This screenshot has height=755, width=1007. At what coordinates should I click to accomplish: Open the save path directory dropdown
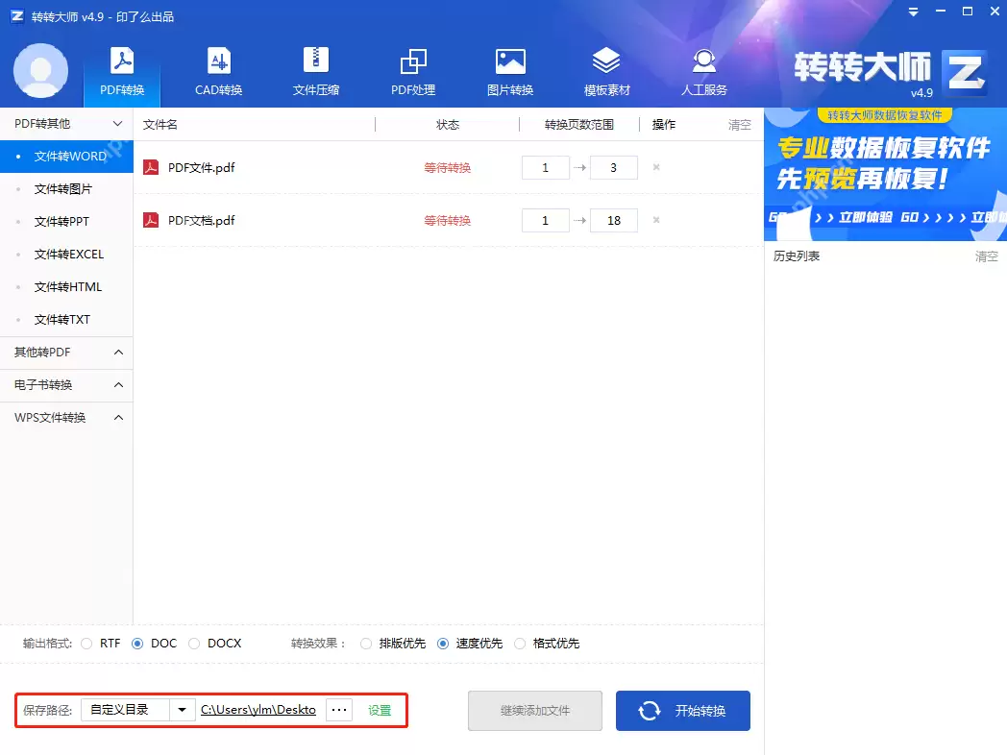183,710
